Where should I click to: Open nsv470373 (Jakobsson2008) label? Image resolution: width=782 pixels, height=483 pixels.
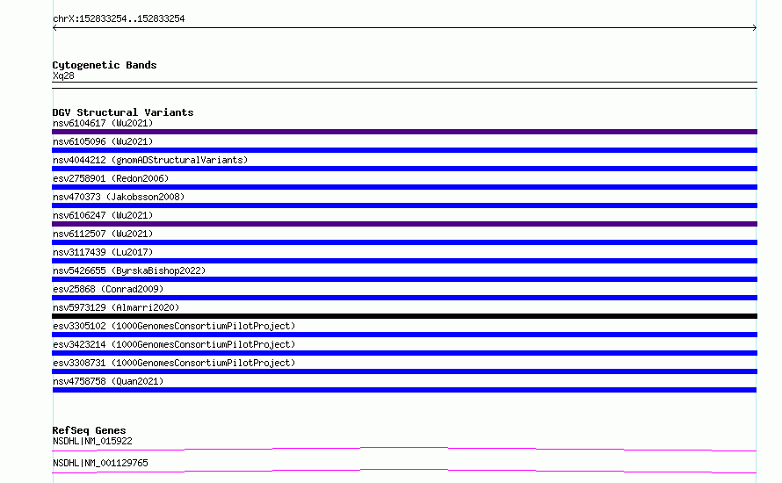[x=119, y=197]
